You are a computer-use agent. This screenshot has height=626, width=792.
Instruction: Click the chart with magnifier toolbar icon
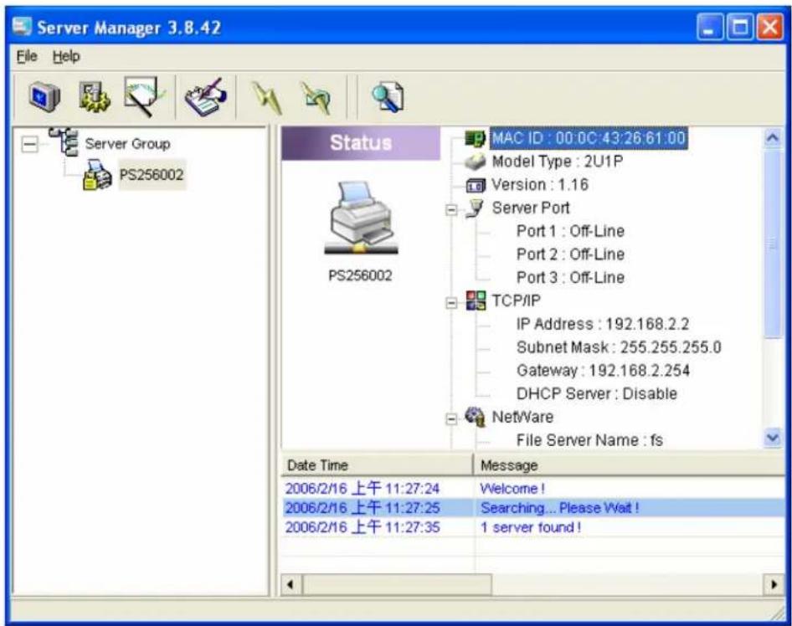tap(143, 96)
